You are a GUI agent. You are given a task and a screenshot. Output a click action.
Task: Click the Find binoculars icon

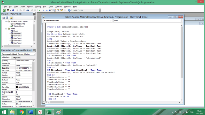[28, 10]
